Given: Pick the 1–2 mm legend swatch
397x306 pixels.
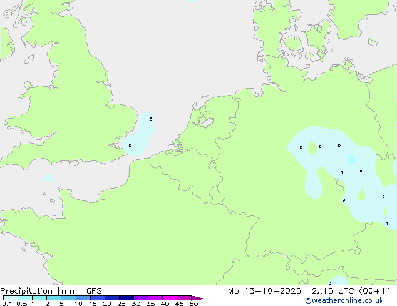Looking at the screenshot, I should [39, 298].
